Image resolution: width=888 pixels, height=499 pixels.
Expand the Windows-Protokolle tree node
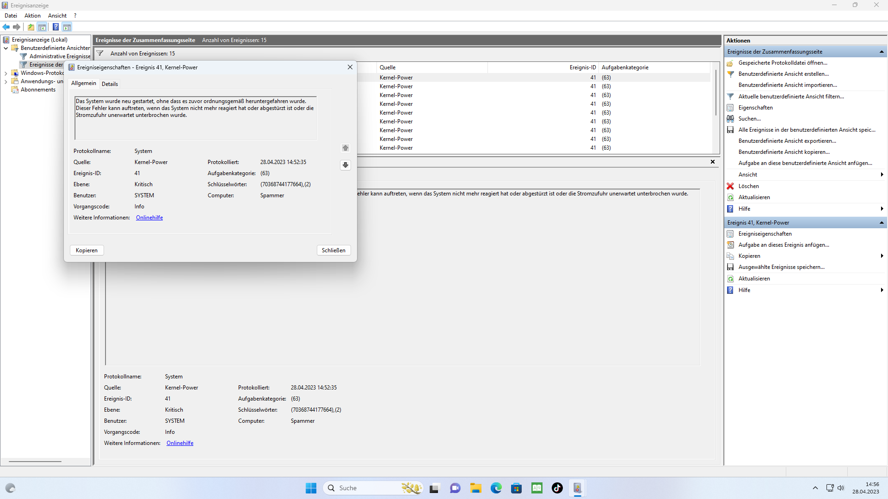pos(6,73)
